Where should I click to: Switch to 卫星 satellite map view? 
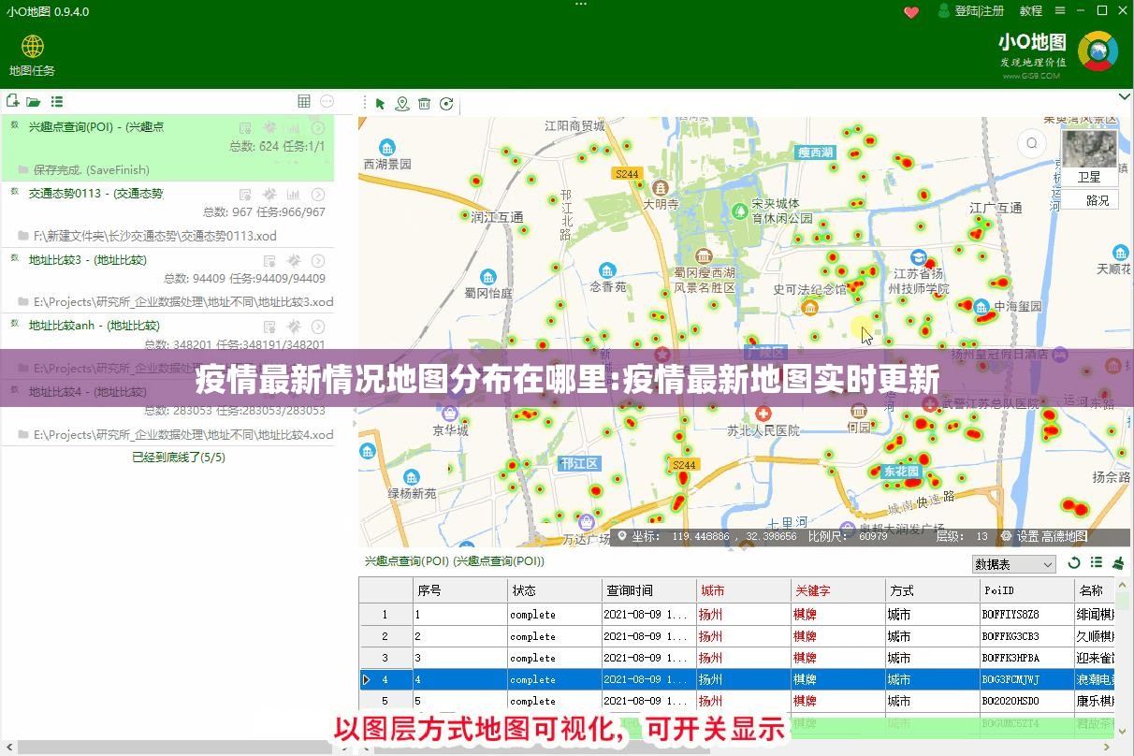click(x=1089, y=154)
